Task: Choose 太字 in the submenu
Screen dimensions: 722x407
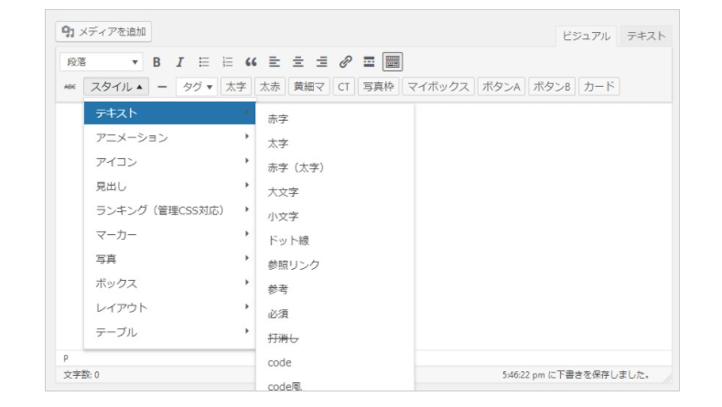Action: click(x=335, y=144)
